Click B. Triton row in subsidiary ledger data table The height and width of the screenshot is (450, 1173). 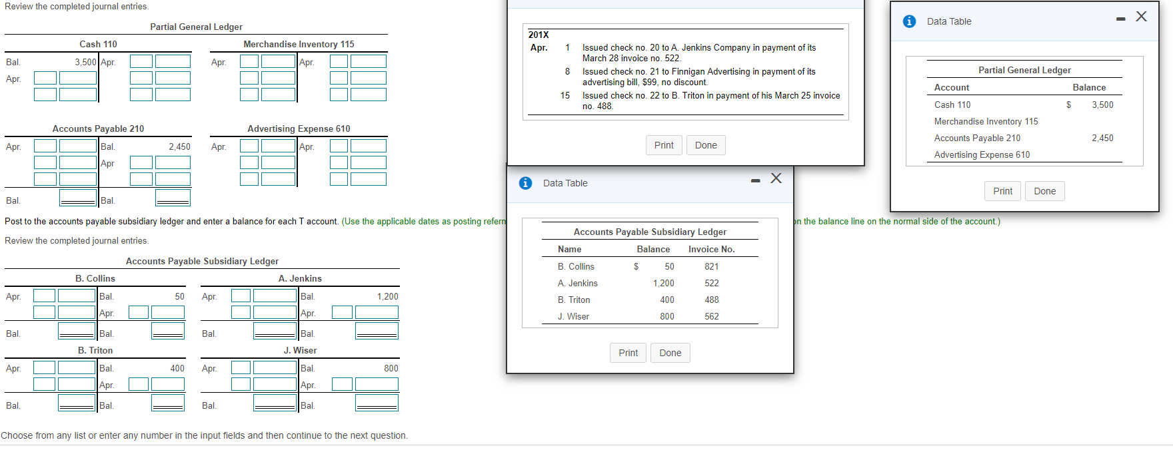(x=650, y=300)
